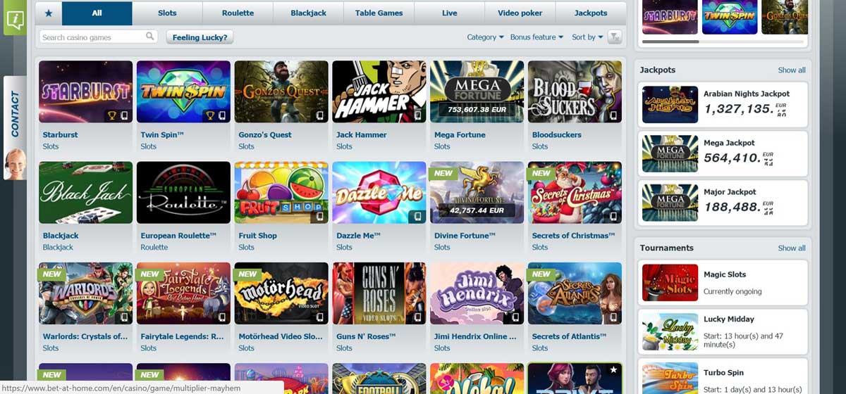Open the Bonus feature dropdown

[x=537, y=37]
